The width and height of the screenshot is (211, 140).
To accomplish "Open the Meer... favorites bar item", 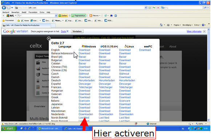I will pos(58,21).
